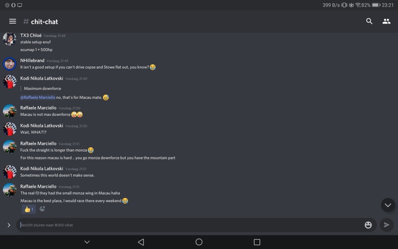Show the channel members list

(386, 21)
